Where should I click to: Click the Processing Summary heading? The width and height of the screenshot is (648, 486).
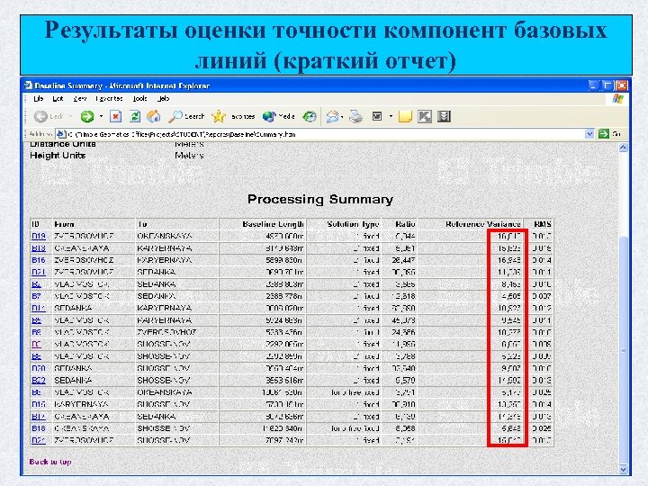pyautogui.click(x=320, y=199)
